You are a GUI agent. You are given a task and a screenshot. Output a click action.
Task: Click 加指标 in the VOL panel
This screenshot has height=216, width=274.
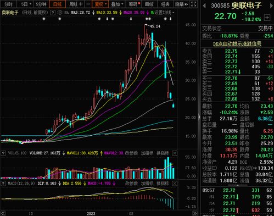147,153
